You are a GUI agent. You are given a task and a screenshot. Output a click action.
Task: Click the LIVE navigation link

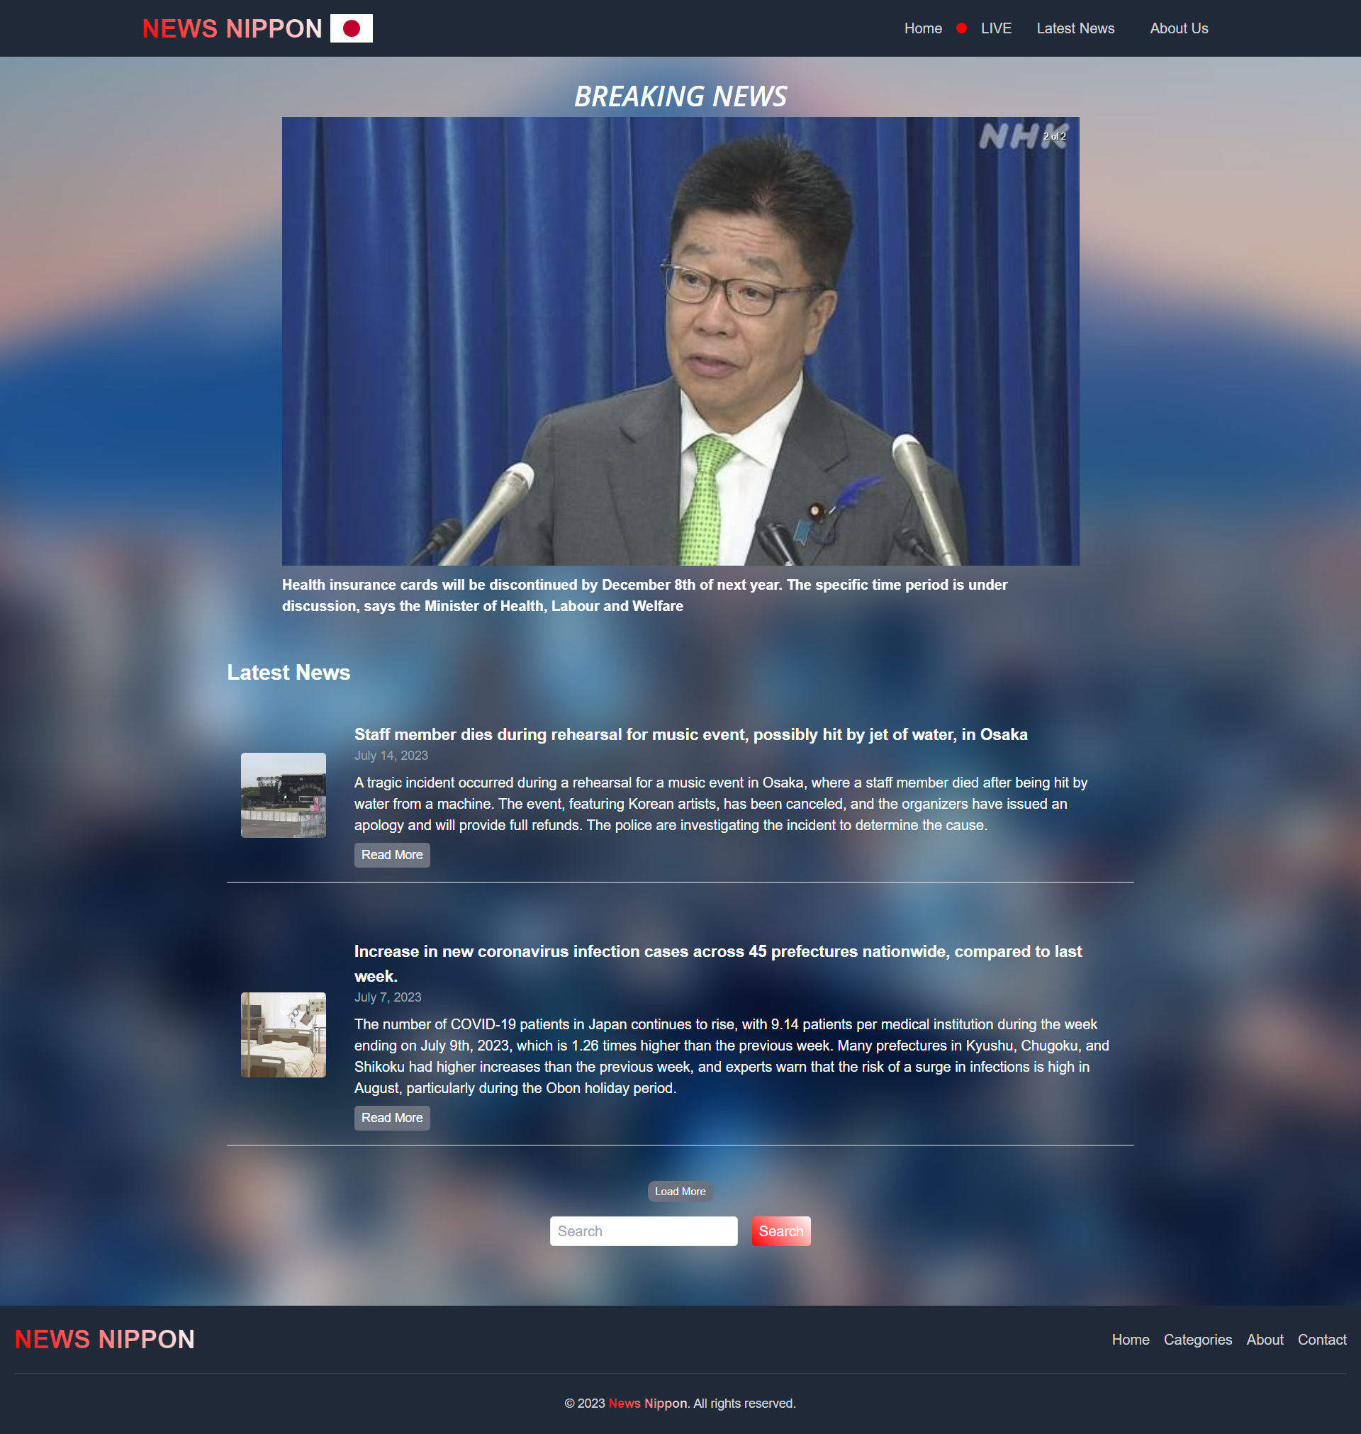tap(995, 28)
